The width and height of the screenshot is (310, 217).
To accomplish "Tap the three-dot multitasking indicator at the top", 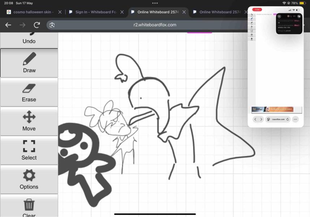I will click(x=155, y=3).
